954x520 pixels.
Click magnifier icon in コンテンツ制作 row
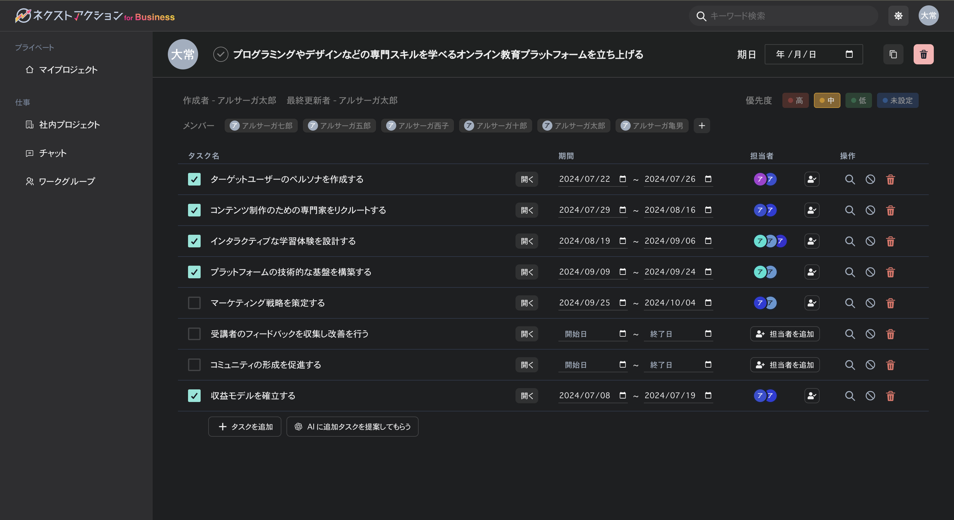pyautogui.click(x=850, y=210)
